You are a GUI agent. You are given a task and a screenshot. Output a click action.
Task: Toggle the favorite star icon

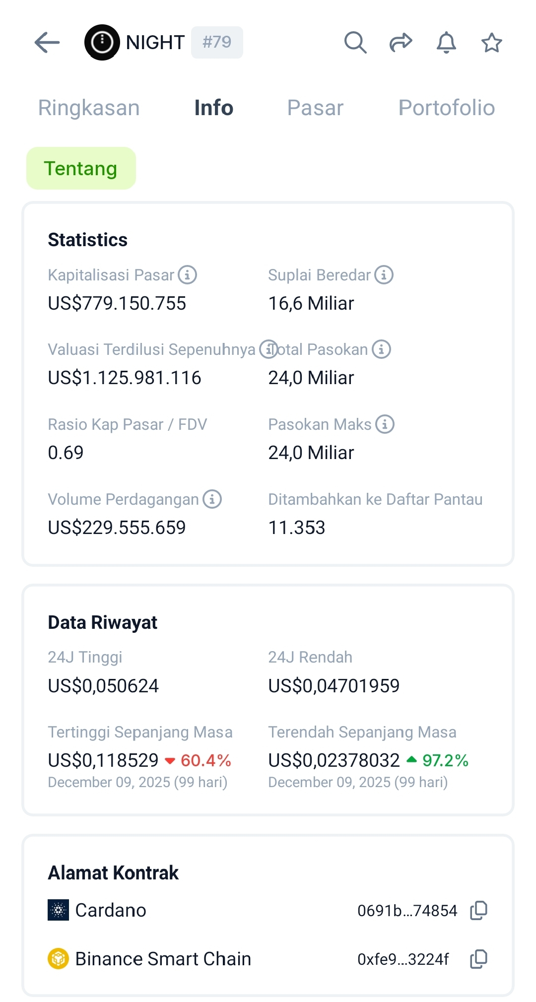pyautogui.click(x=491, y=42)
